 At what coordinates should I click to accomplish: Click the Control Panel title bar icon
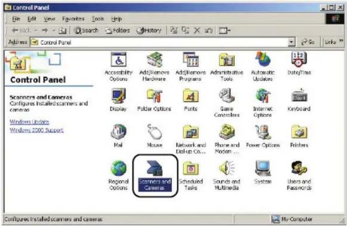coord(8,8)
